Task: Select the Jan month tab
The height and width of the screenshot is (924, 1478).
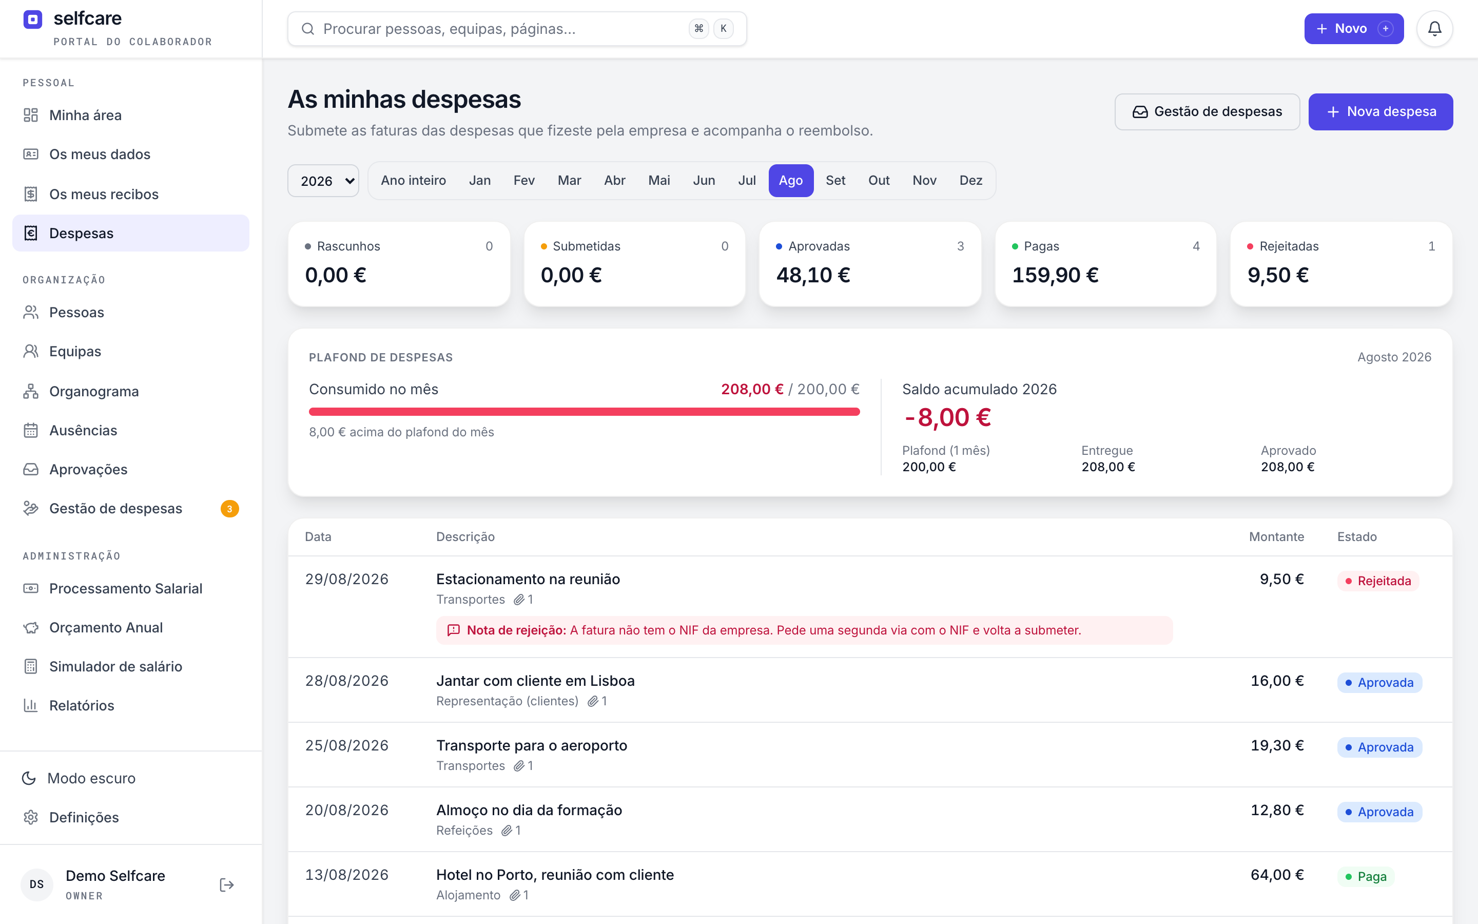Action: click(x=479, y=180)
